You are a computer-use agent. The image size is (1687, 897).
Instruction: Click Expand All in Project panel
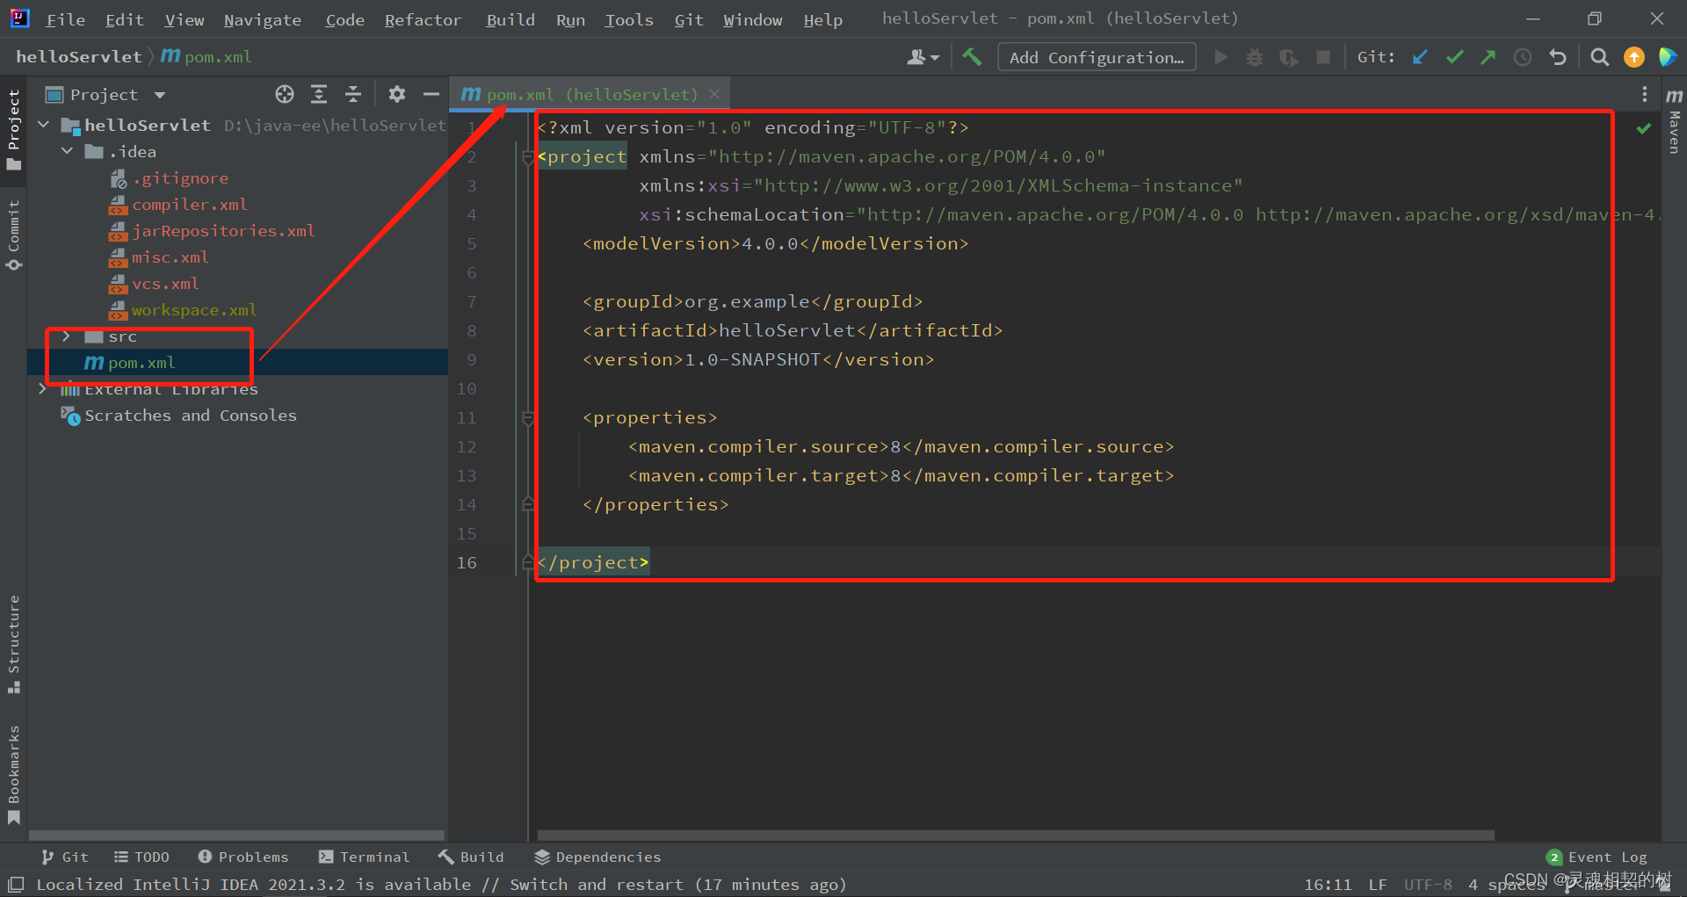[319, 94]
